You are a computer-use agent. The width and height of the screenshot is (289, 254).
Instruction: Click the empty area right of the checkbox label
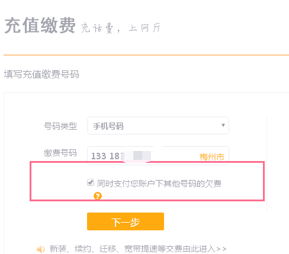[242, 184]
